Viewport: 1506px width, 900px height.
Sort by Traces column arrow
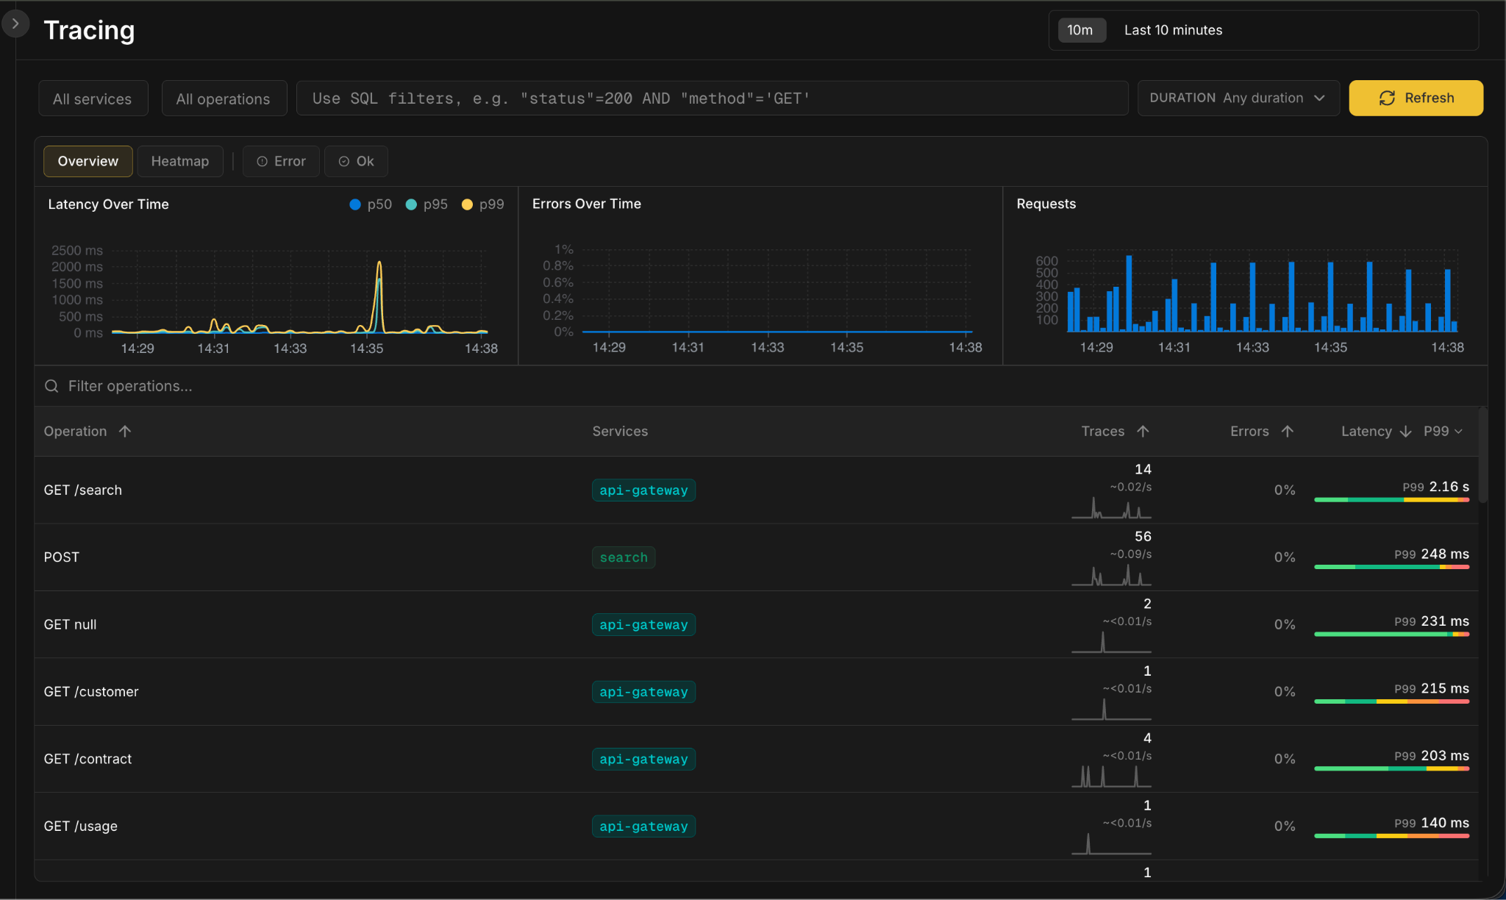1143,431
